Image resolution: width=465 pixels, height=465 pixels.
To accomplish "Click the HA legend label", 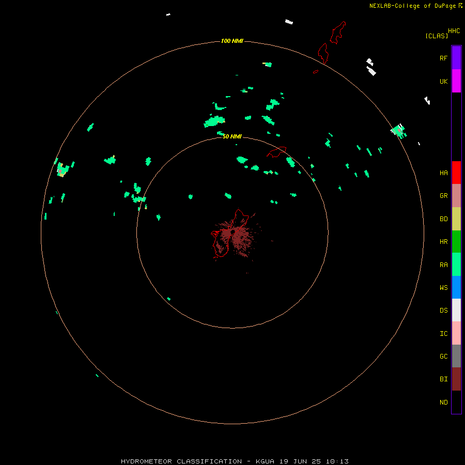I will pyautogui.click(x=443, y=173).
